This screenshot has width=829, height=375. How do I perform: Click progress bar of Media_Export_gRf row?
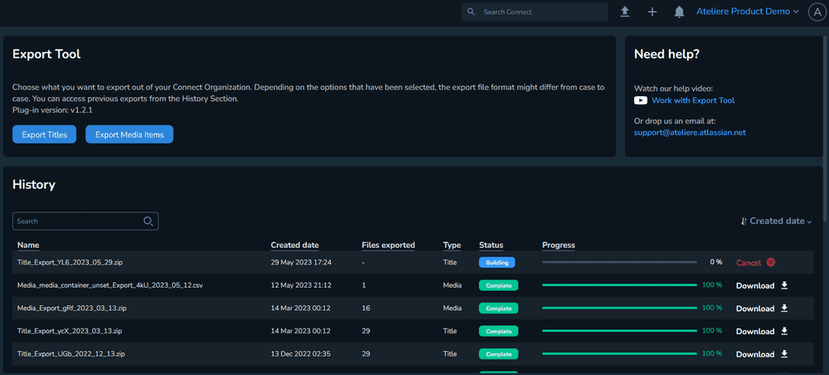click(x=620, y=308)
